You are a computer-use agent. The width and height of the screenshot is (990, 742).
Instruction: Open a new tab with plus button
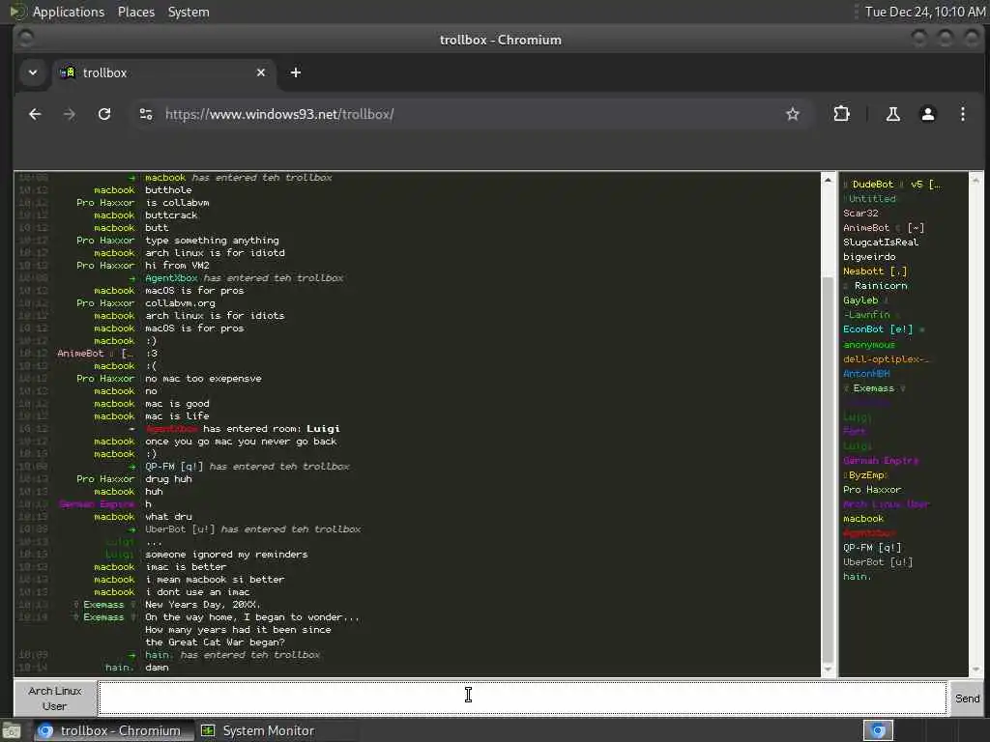click(296, 72)
